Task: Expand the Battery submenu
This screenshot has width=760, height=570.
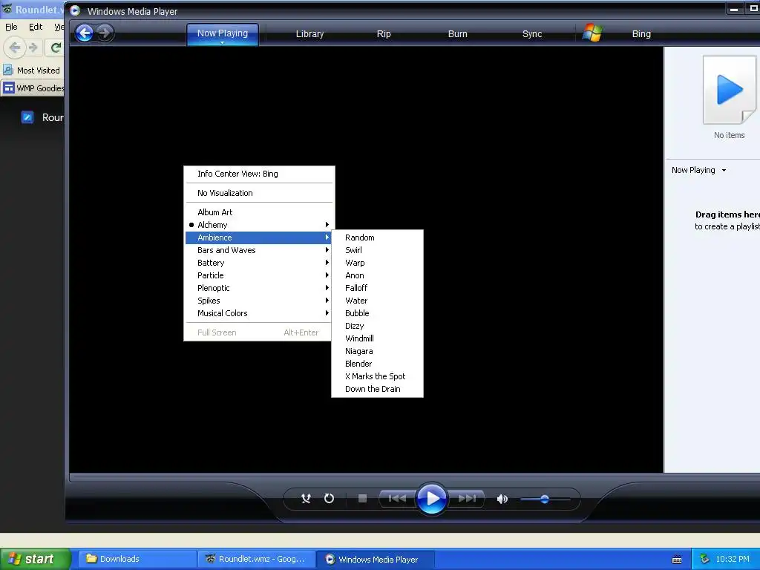Action: [x=259, y=263]
